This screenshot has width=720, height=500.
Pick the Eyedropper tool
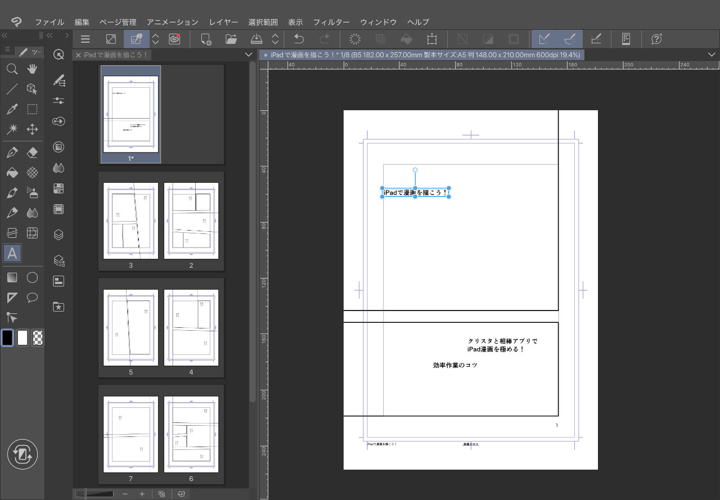pyautogui.click(x=12, y=109)
